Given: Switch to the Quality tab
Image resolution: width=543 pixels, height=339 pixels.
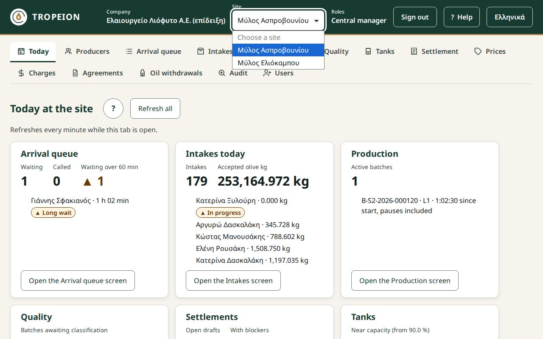Looking at the screenshot, I should click(x=336, y=51).
